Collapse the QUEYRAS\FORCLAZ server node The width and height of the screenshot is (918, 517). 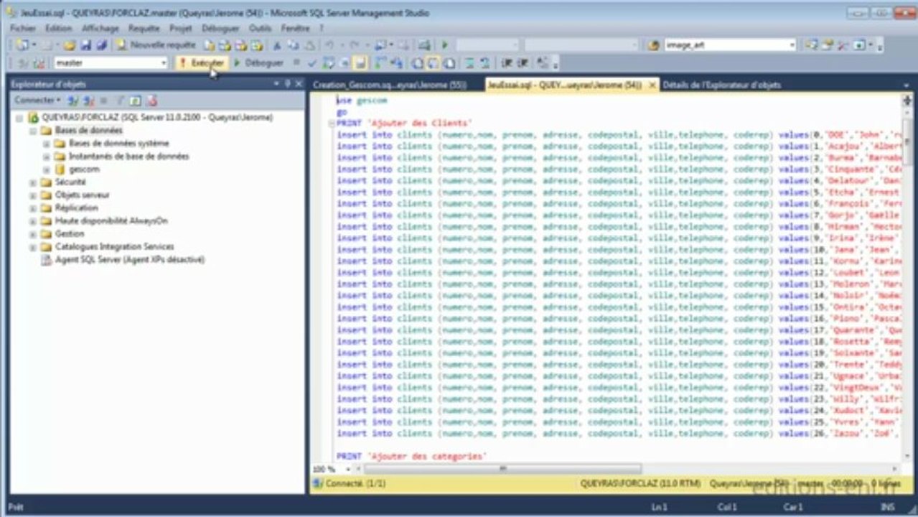coord(19,117)
